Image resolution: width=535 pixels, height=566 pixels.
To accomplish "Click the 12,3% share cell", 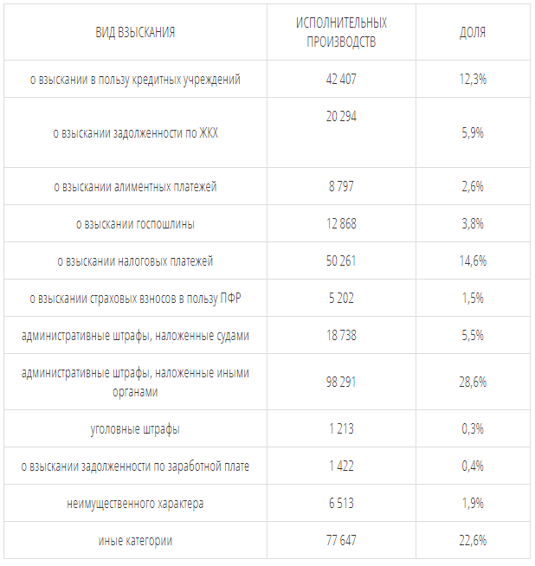I will [473, 79].
